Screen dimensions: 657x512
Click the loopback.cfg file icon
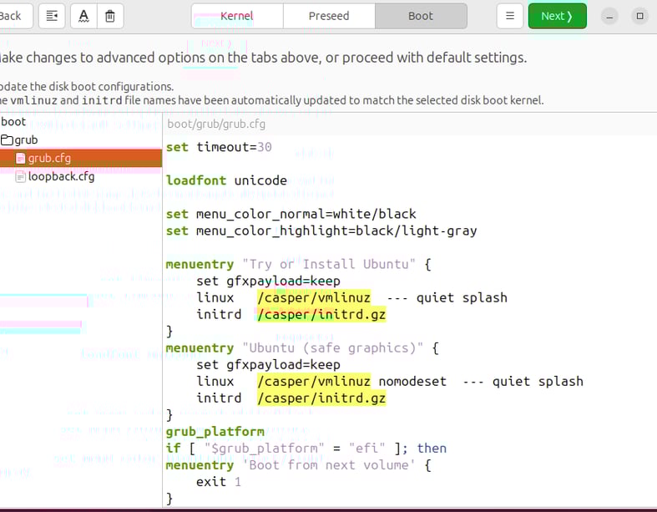tap(21, 176)
